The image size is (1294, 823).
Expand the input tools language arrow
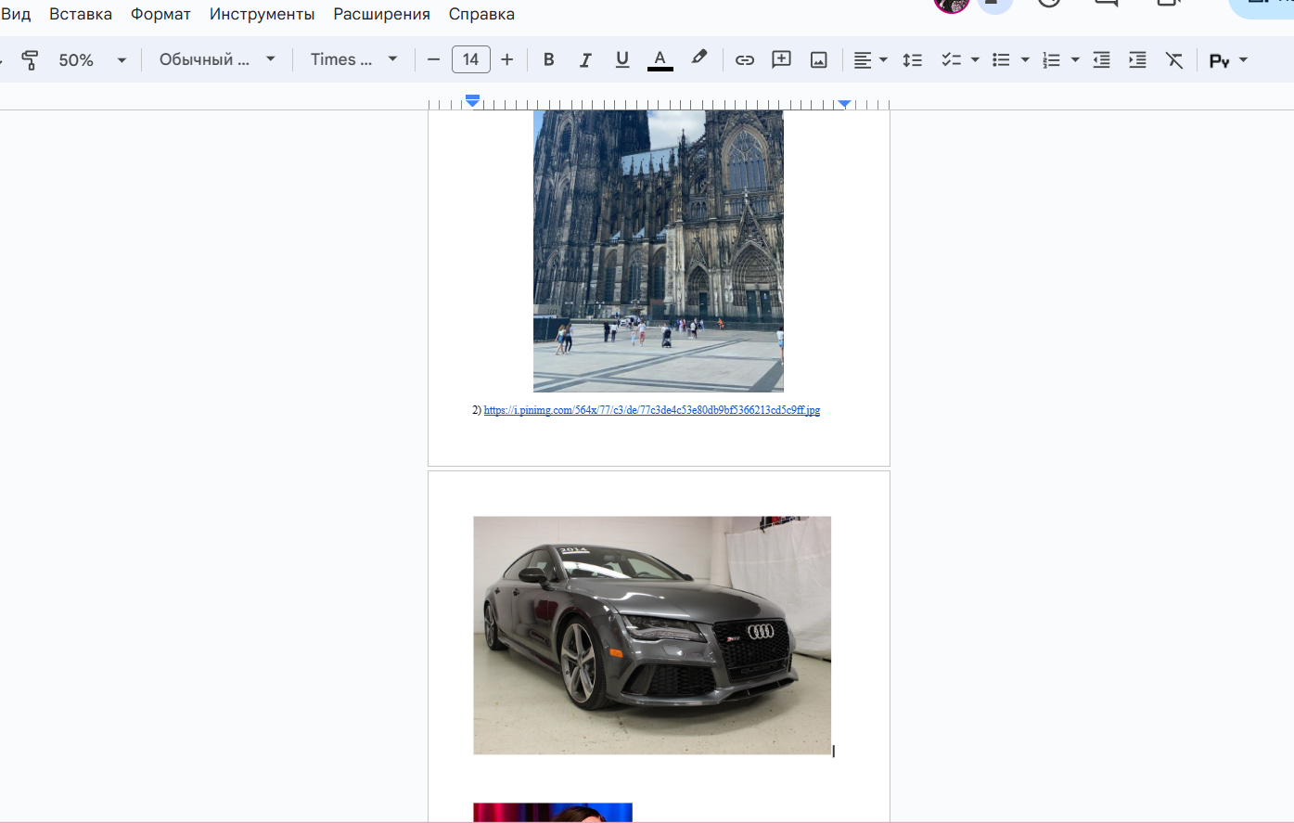click(1244, 59)
